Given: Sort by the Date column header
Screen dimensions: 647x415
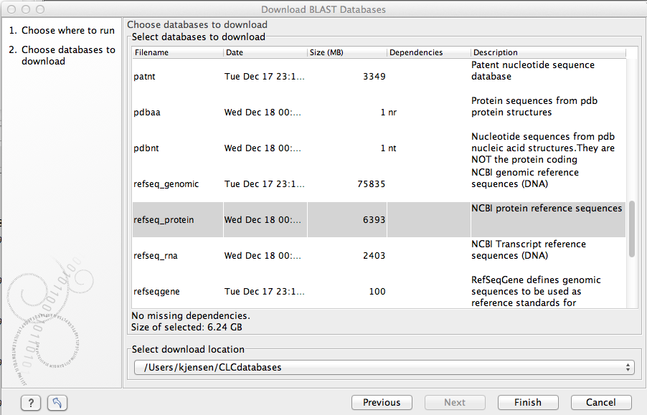Looking at the screenshot, I should pyautogui.click(x=265, y=52).
